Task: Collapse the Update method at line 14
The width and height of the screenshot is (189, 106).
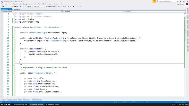Action: click(x=14, y=49)
